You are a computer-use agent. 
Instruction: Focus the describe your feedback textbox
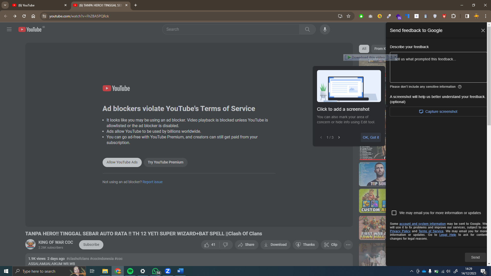point(438,67)
